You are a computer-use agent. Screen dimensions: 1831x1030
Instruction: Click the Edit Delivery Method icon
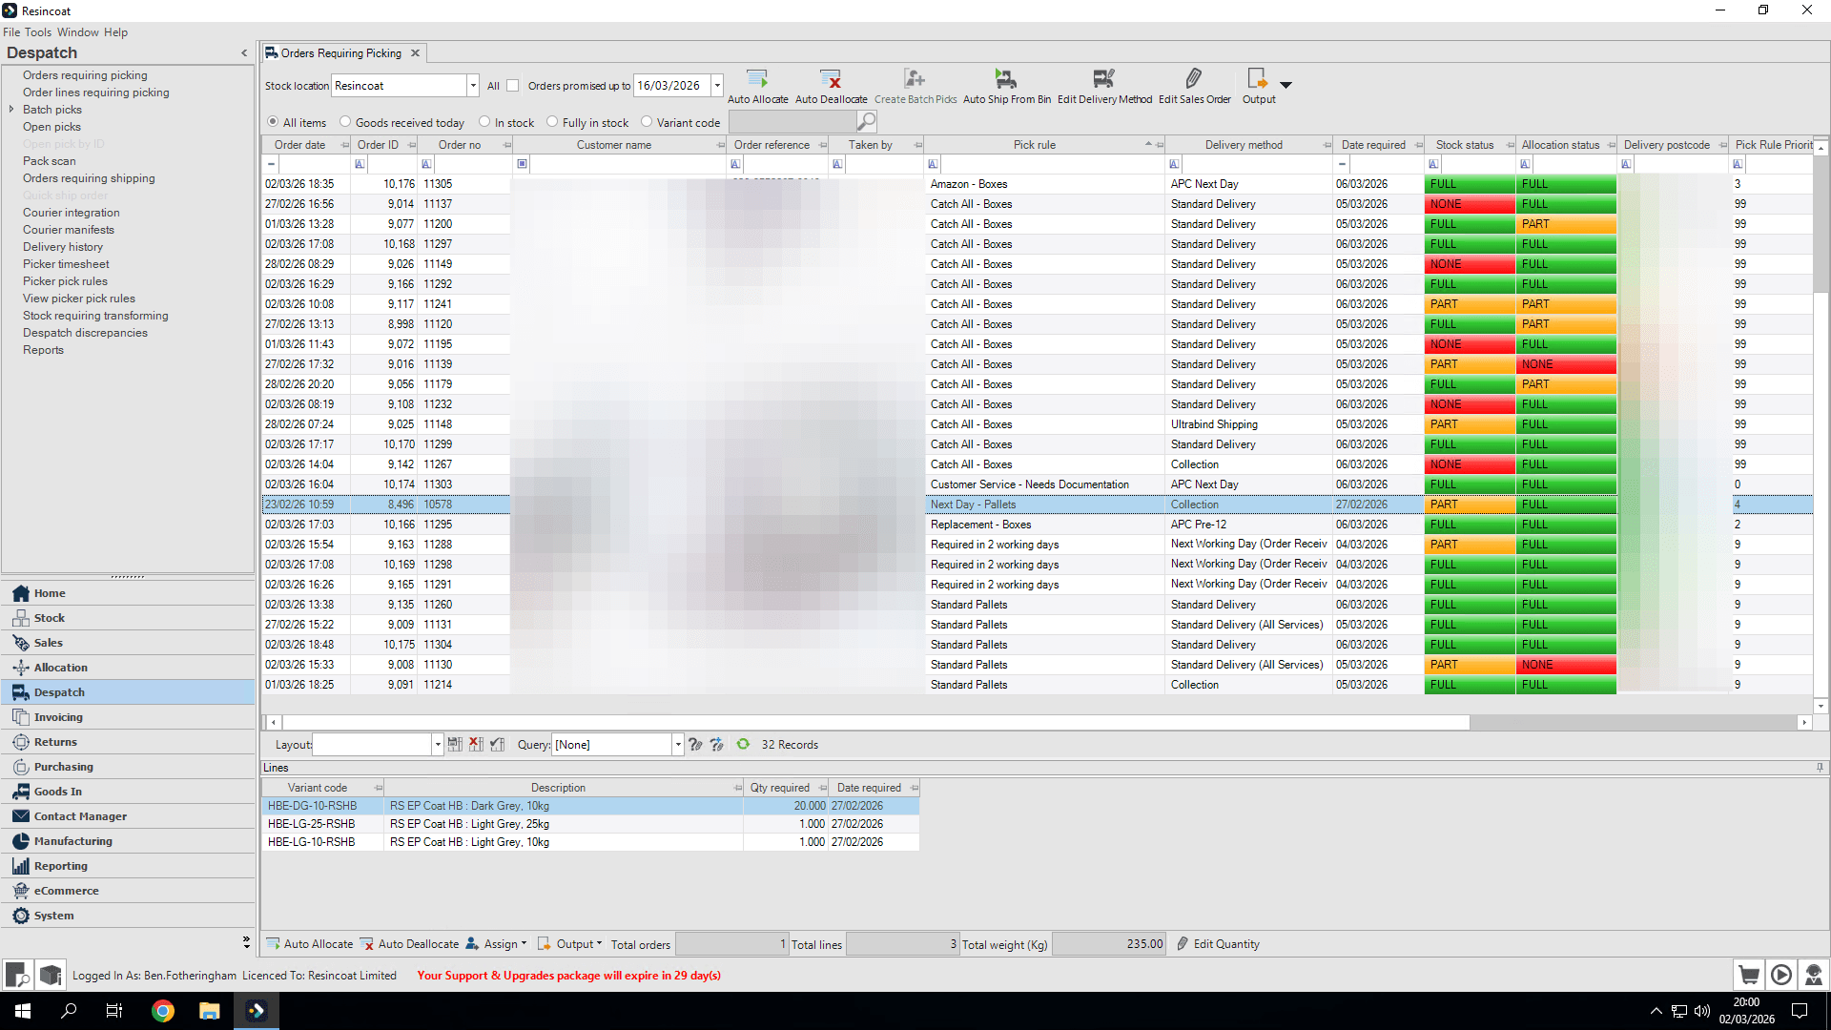(x=1104, y=79)
